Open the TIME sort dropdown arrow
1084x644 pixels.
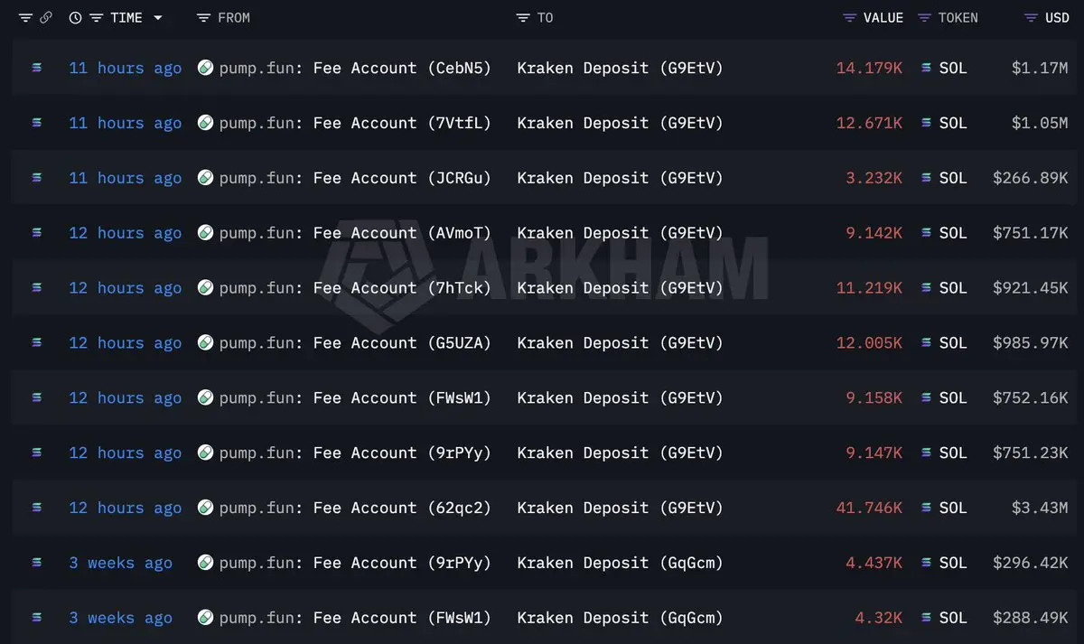158,18
